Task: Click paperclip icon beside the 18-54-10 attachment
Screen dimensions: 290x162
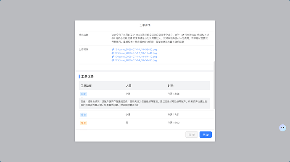Action: tap(113, 57)
